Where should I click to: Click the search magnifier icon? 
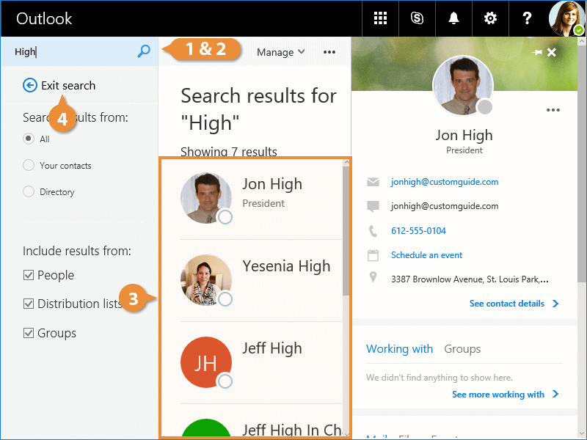tap(144, 51)
